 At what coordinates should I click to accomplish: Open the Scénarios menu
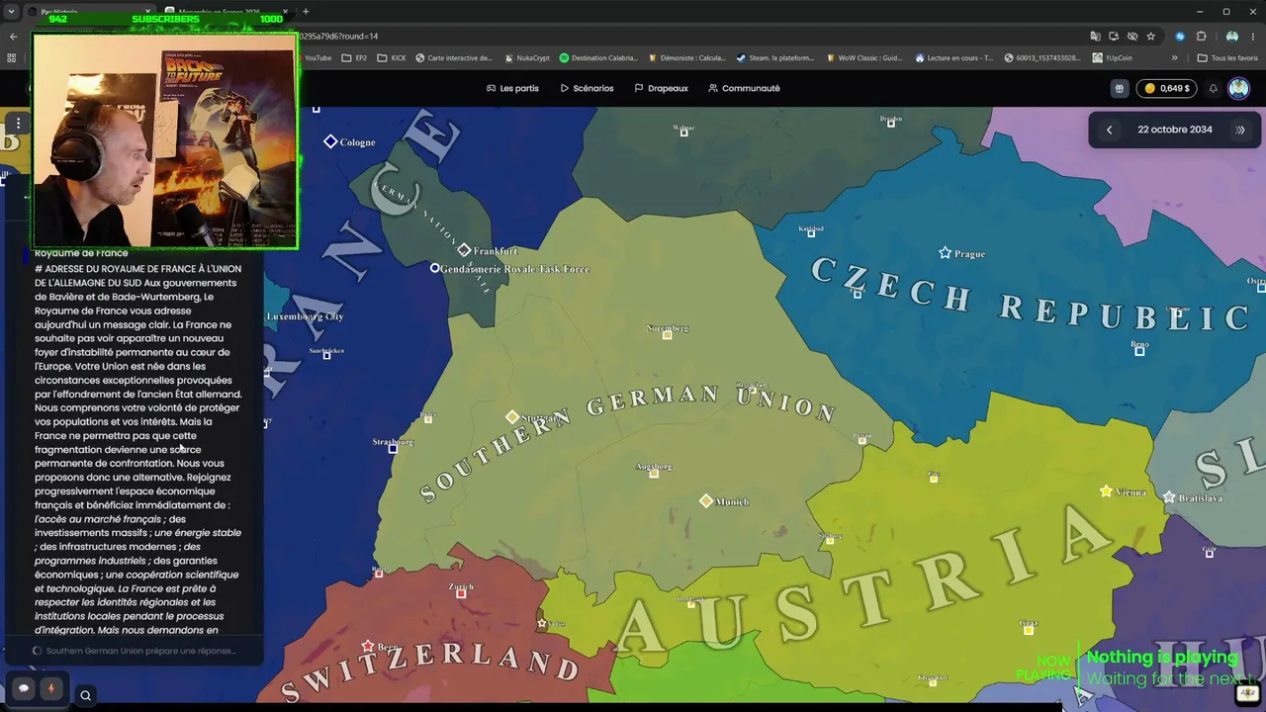tap(587, 88)
